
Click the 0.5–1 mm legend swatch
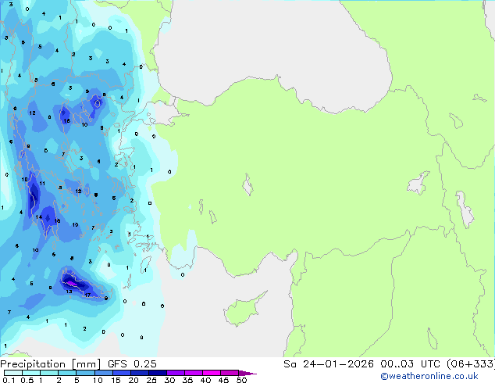pyautogui.click(x=31, y=373)
